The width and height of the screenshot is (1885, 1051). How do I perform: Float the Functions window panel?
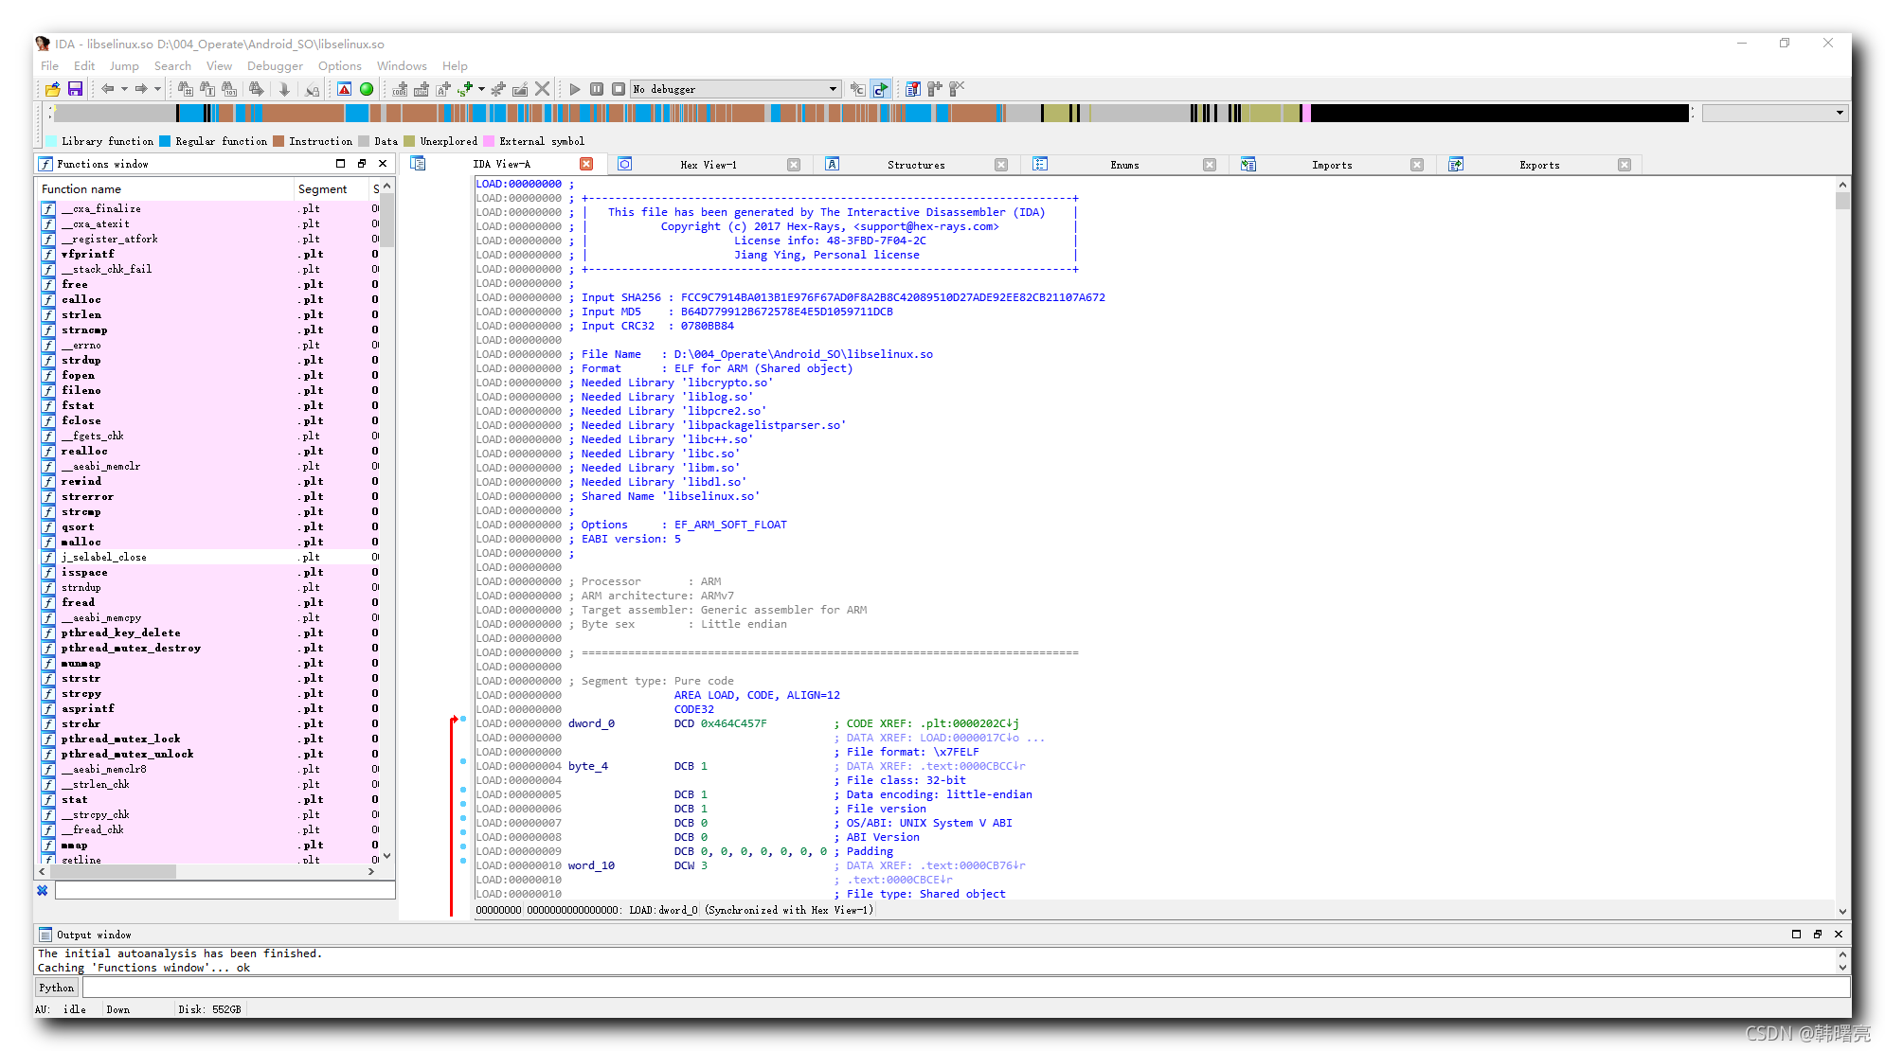pos(362,164)
